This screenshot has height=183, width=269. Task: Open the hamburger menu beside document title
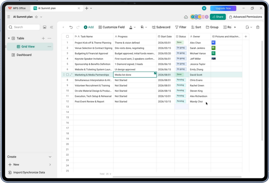click(x=9, y=17)
